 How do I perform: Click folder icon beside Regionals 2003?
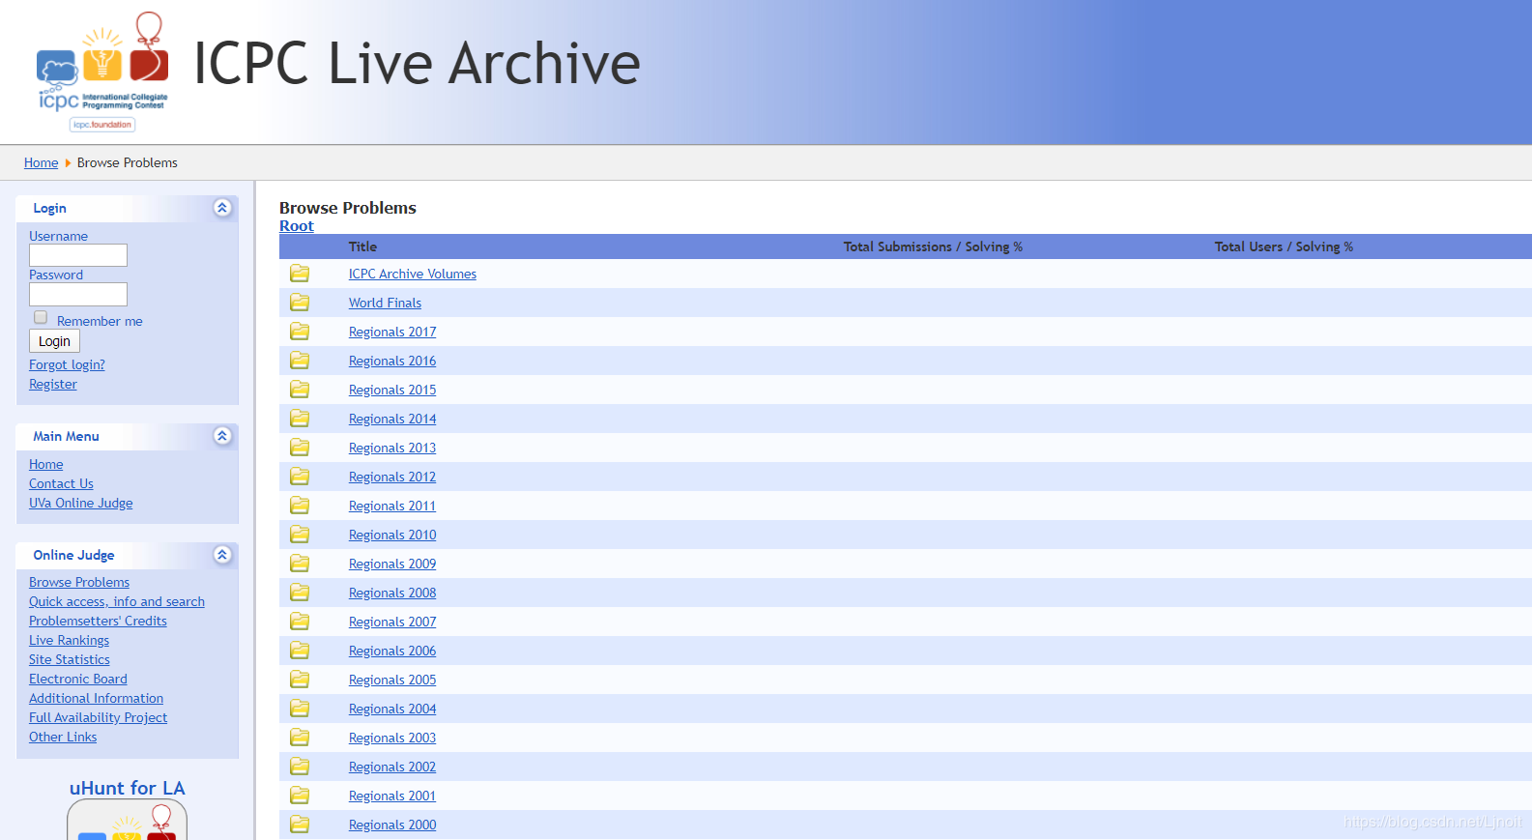pos(300,738)
